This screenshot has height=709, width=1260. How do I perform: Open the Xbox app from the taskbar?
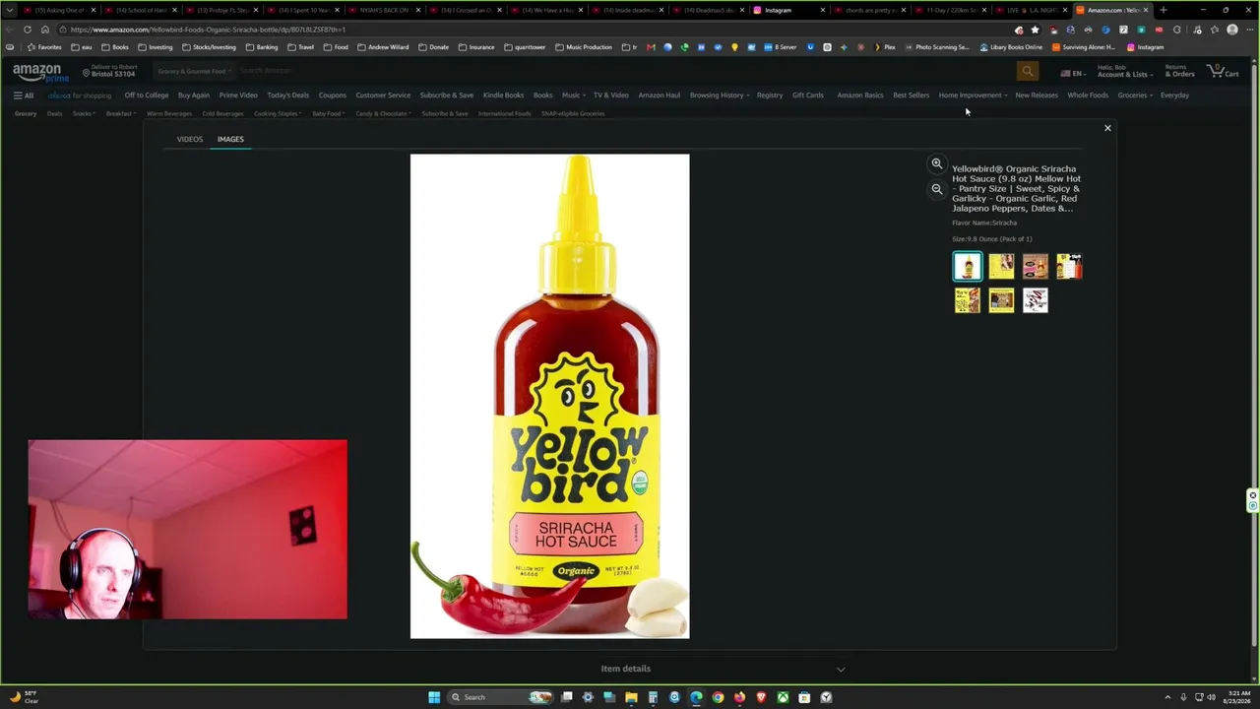pos(783,697)
